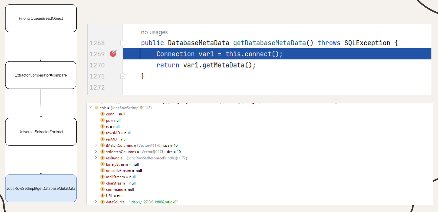Select the UniversalExtractor#extract diagram node
This screenshot has height=212, width=438.
[41, 132]
